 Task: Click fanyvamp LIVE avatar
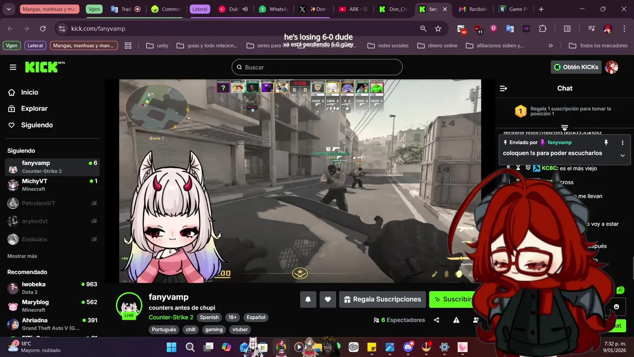(129, 305)
